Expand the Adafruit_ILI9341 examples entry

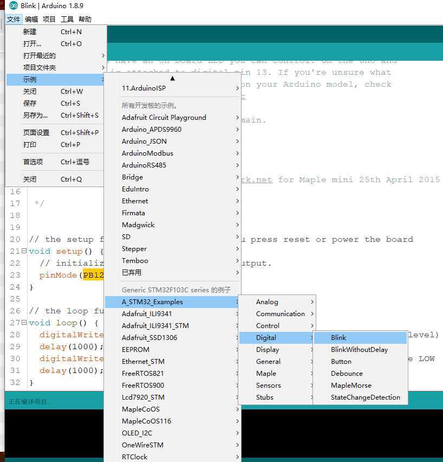click(173, 314)
